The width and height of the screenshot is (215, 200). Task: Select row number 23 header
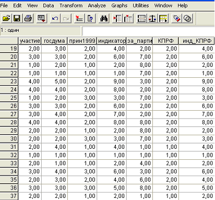coord(9,81)
